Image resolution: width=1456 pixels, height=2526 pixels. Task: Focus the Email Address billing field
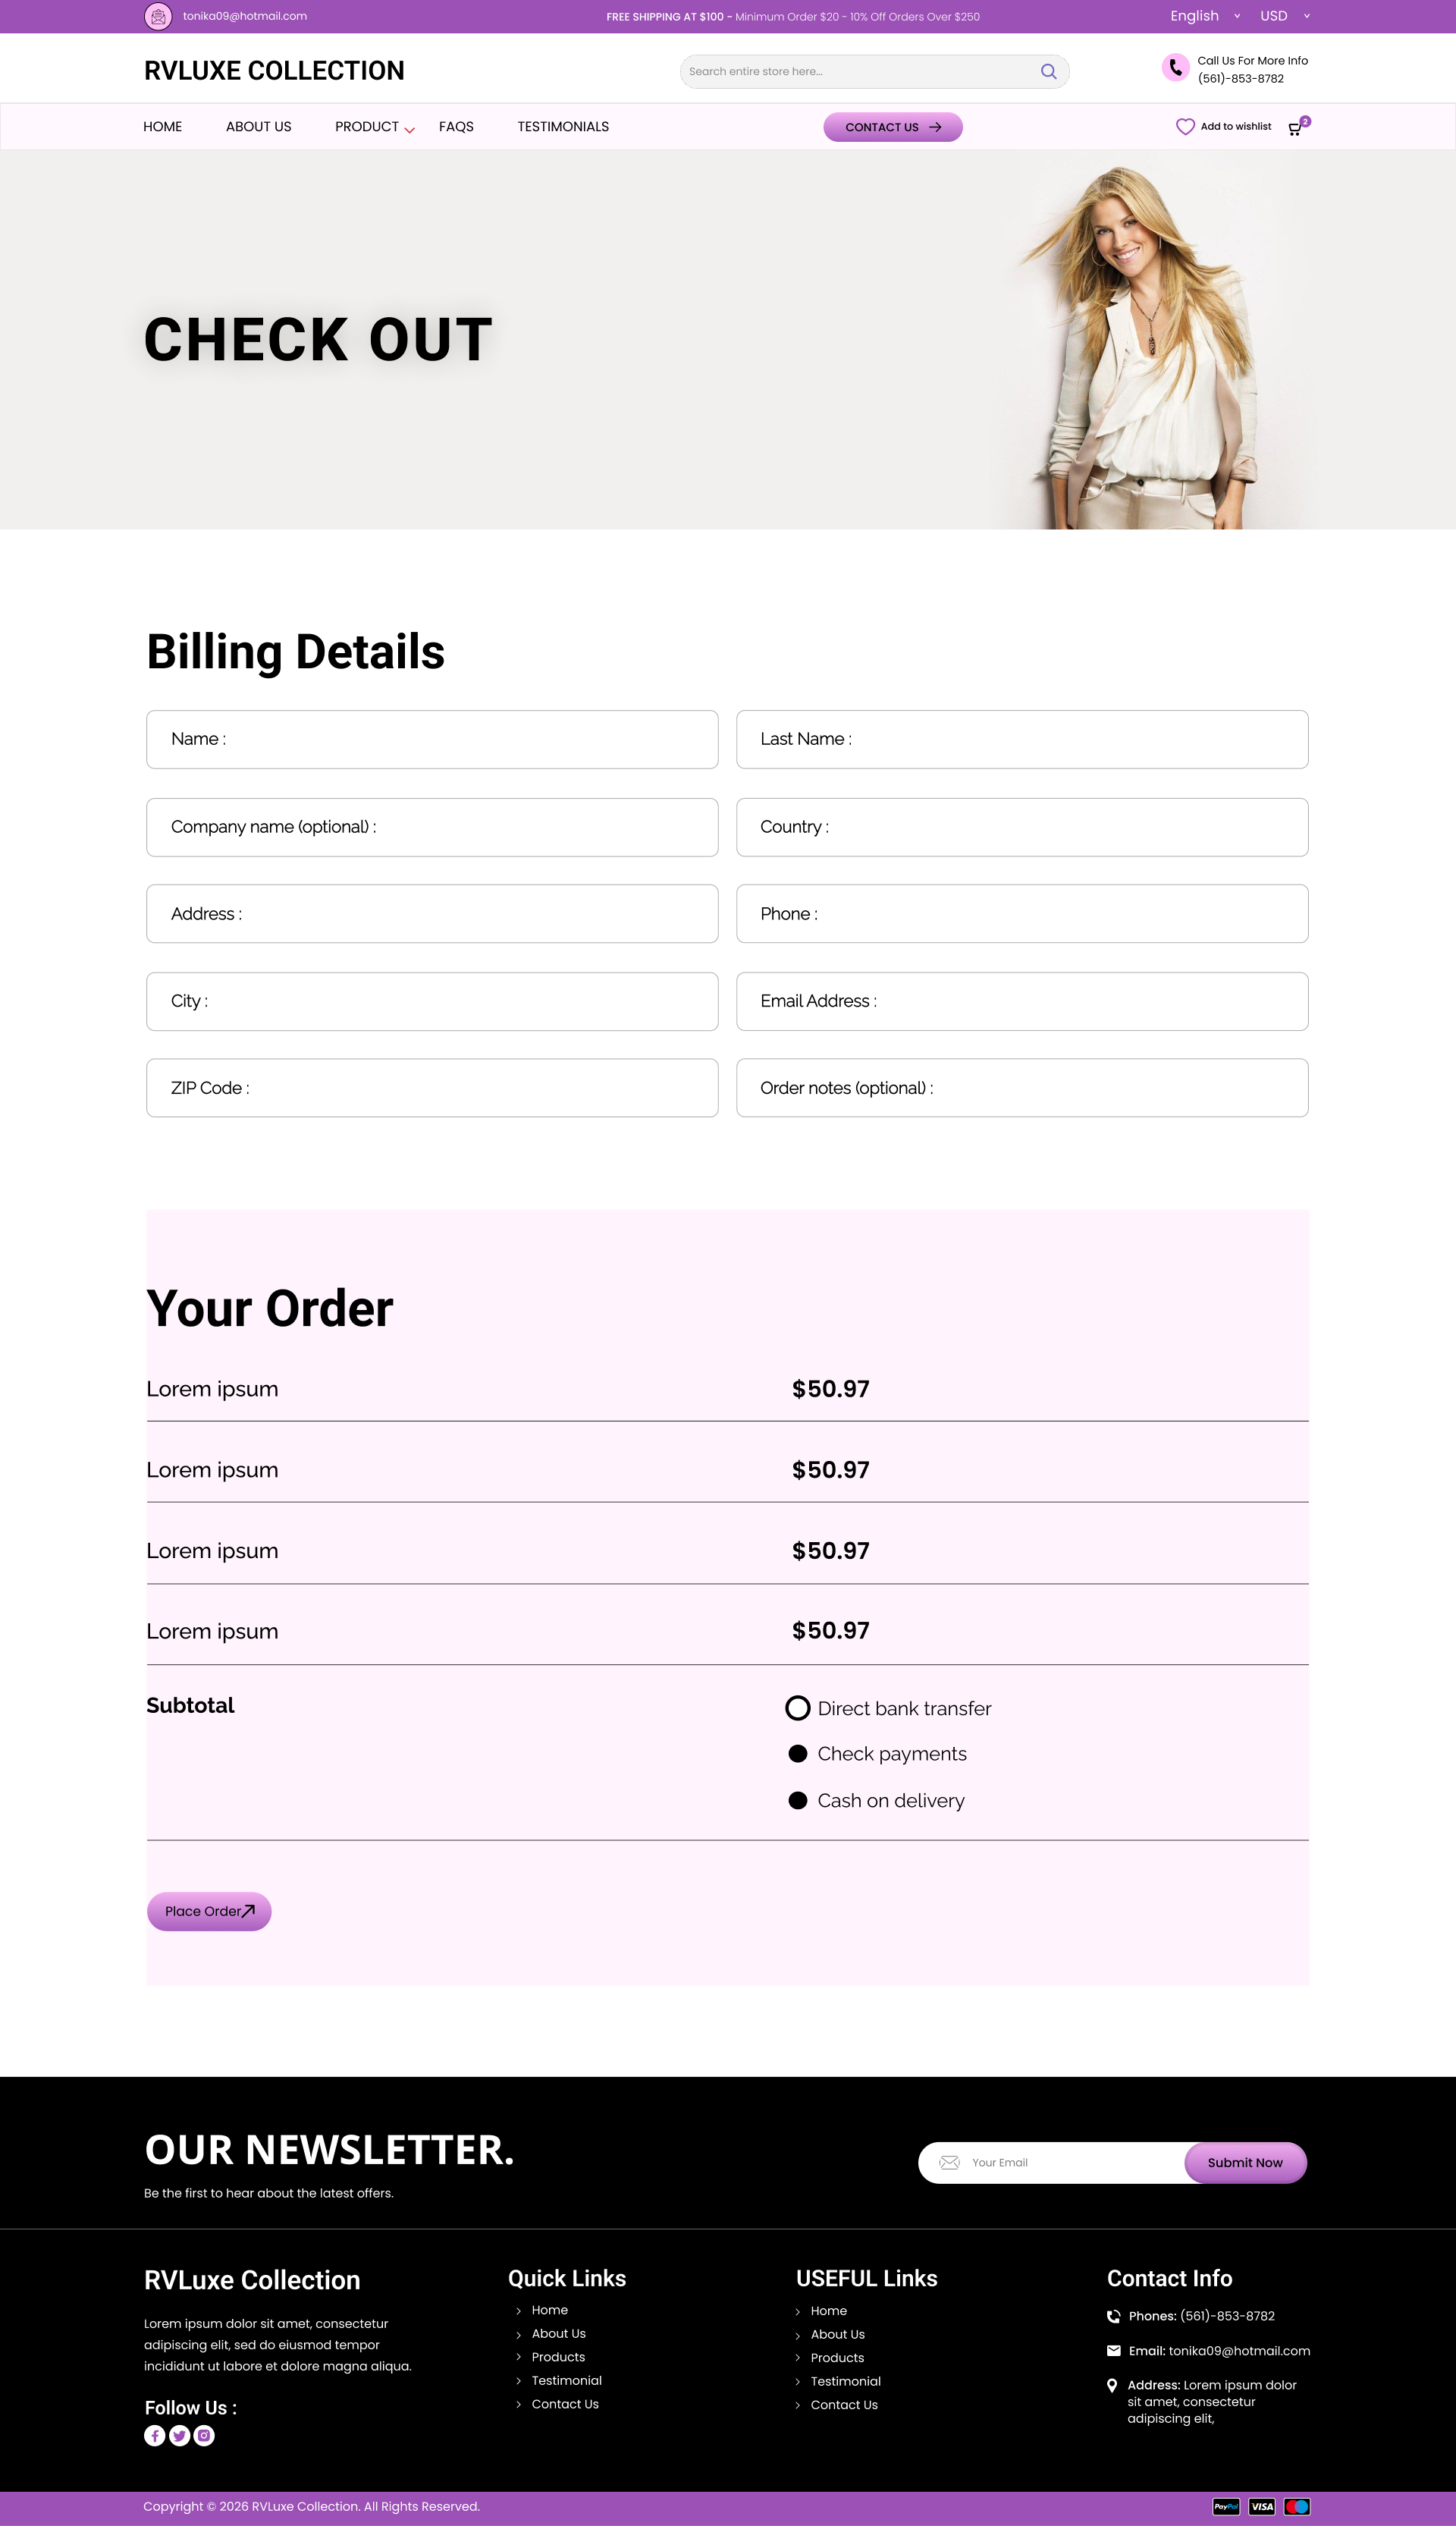pos(1021,1001)
